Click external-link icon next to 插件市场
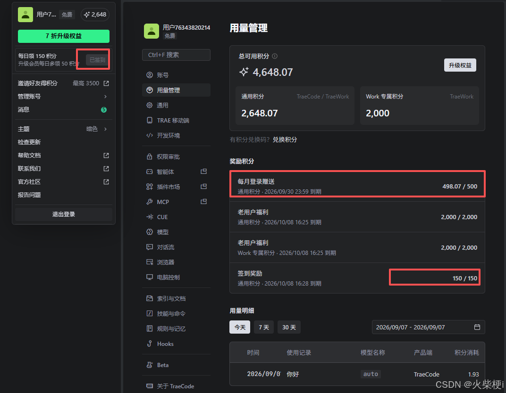The image size is (506, 393). pos(203,187)
